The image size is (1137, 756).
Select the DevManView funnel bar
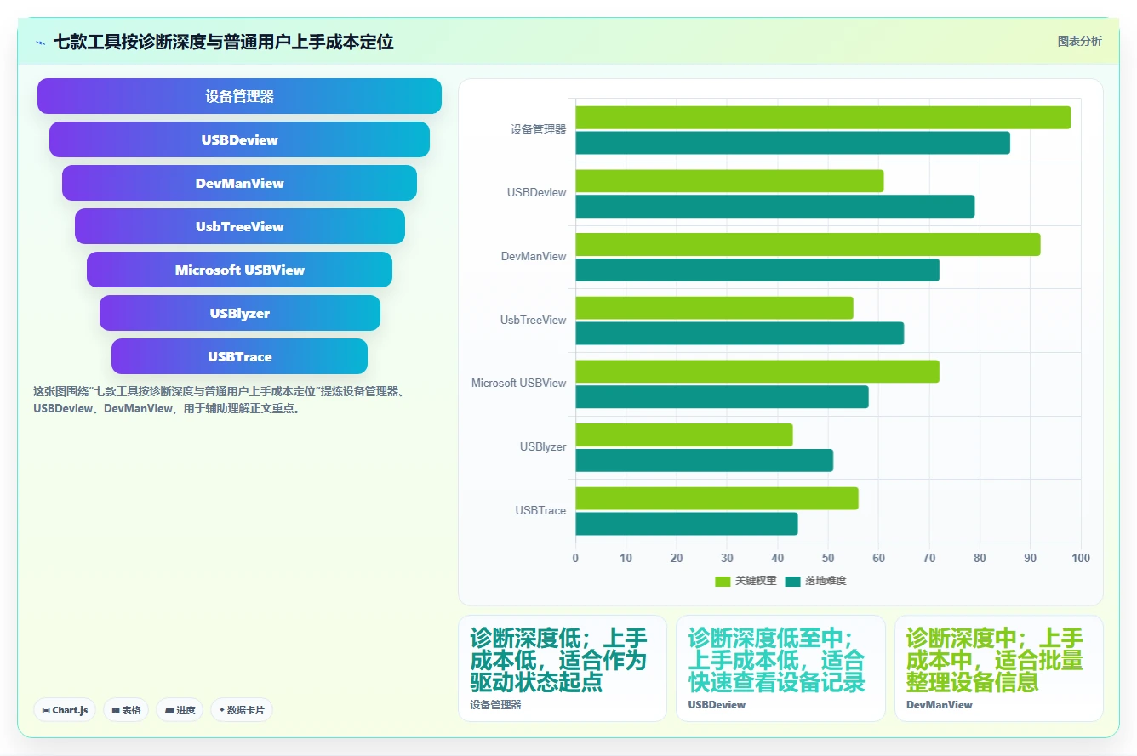pos(239,183)
